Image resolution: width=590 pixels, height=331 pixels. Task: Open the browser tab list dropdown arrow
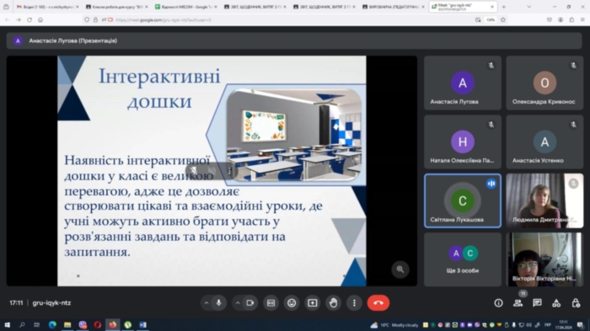pyautogui.click(x=528, y=7)
